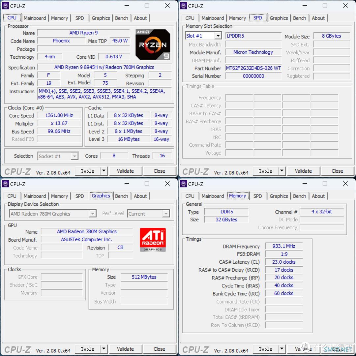Open the Bench tab in the Graphics window
Image resolution: width=356 pixels, height=356 pixels.
(x=121, y=196)
